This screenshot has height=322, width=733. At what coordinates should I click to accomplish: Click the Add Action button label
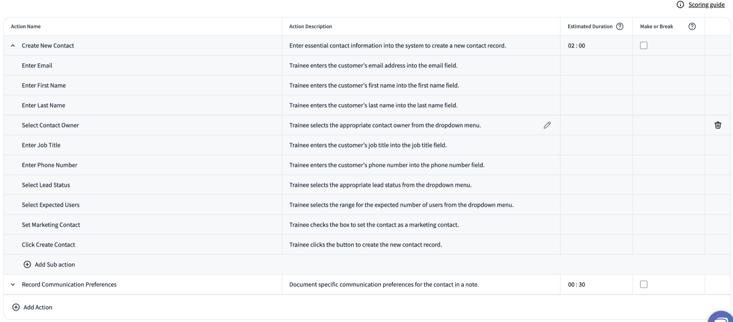pos(38,307)
